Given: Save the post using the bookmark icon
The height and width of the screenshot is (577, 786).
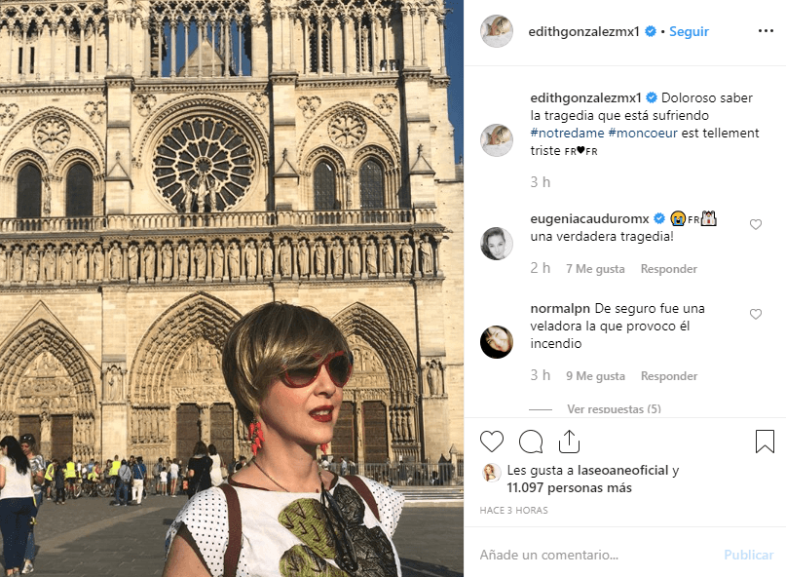Looking at the screenshot, I should [x=765, y=442].
